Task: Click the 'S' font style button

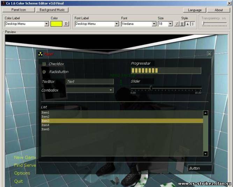Action: (192, 24)
